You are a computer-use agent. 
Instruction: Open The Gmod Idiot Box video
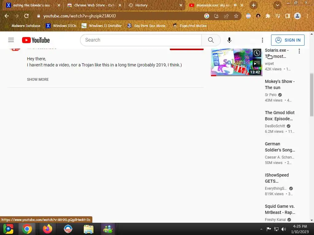280,116
